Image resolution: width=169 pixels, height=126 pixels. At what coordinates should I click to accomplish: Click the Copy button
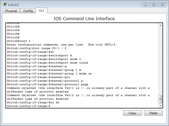point(132,113)
